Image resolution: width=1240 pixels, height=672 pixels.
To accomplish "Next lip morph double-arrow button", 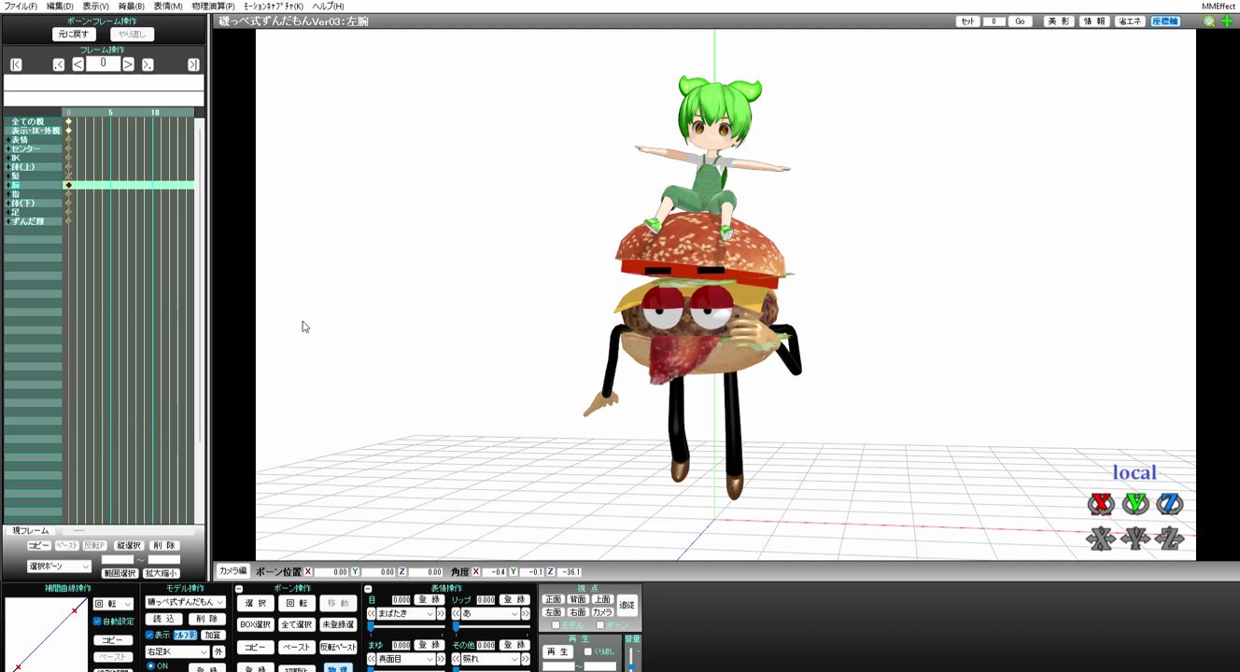I will click(x=526, y=614).
